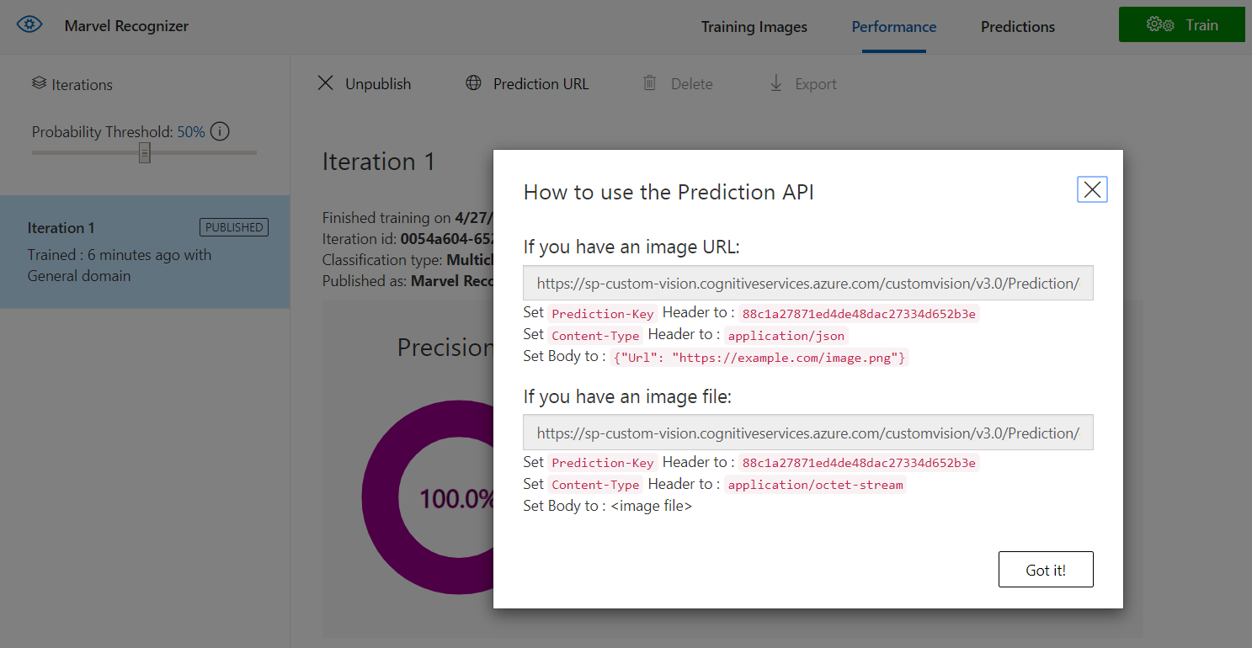Select the Performance tab

pyautogui.click(x=893, y=27)
